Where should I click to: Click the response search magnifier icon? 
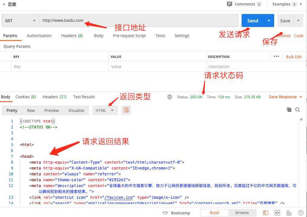tap(297, 110)
